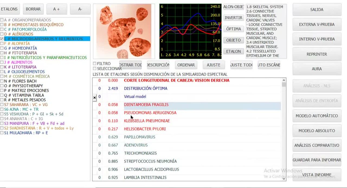Click the OBJETO button
Image resolution: width=347 pixels, height=188 pixels.
tap(233, 40)
